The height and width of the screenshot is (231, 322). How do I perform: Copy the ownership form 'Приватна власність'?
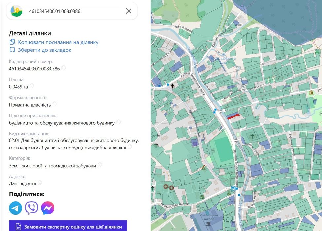(x=54, y=104)
